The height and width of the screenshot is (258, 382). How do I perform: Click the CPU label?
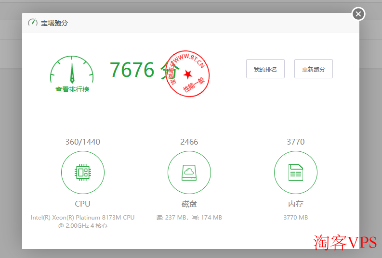[x=82, y=204]
